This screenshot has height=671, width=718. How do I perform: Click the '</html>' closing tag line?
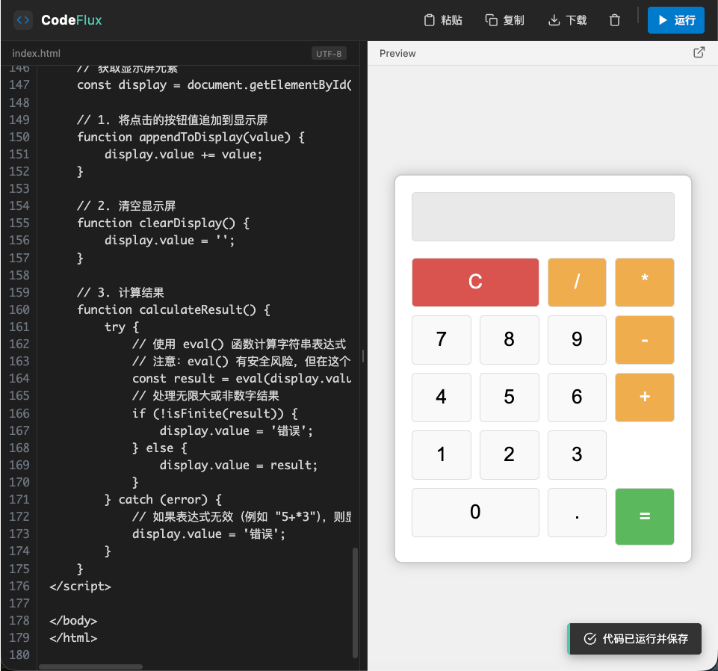coord(73,638)
